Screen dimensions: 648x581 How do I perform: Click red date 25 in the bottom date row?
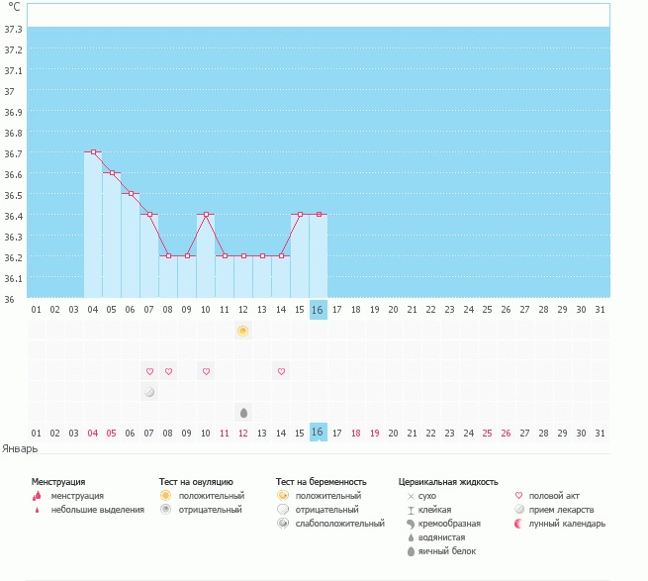pyautogui.click(x=487, y=433)
